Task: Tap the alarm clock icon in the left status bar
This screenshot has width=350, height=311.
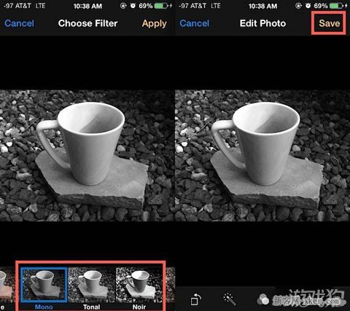Action: tap(133, 5)
